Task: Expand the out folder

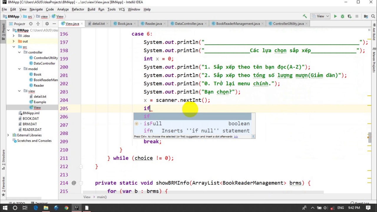Action: pos(14,41)
